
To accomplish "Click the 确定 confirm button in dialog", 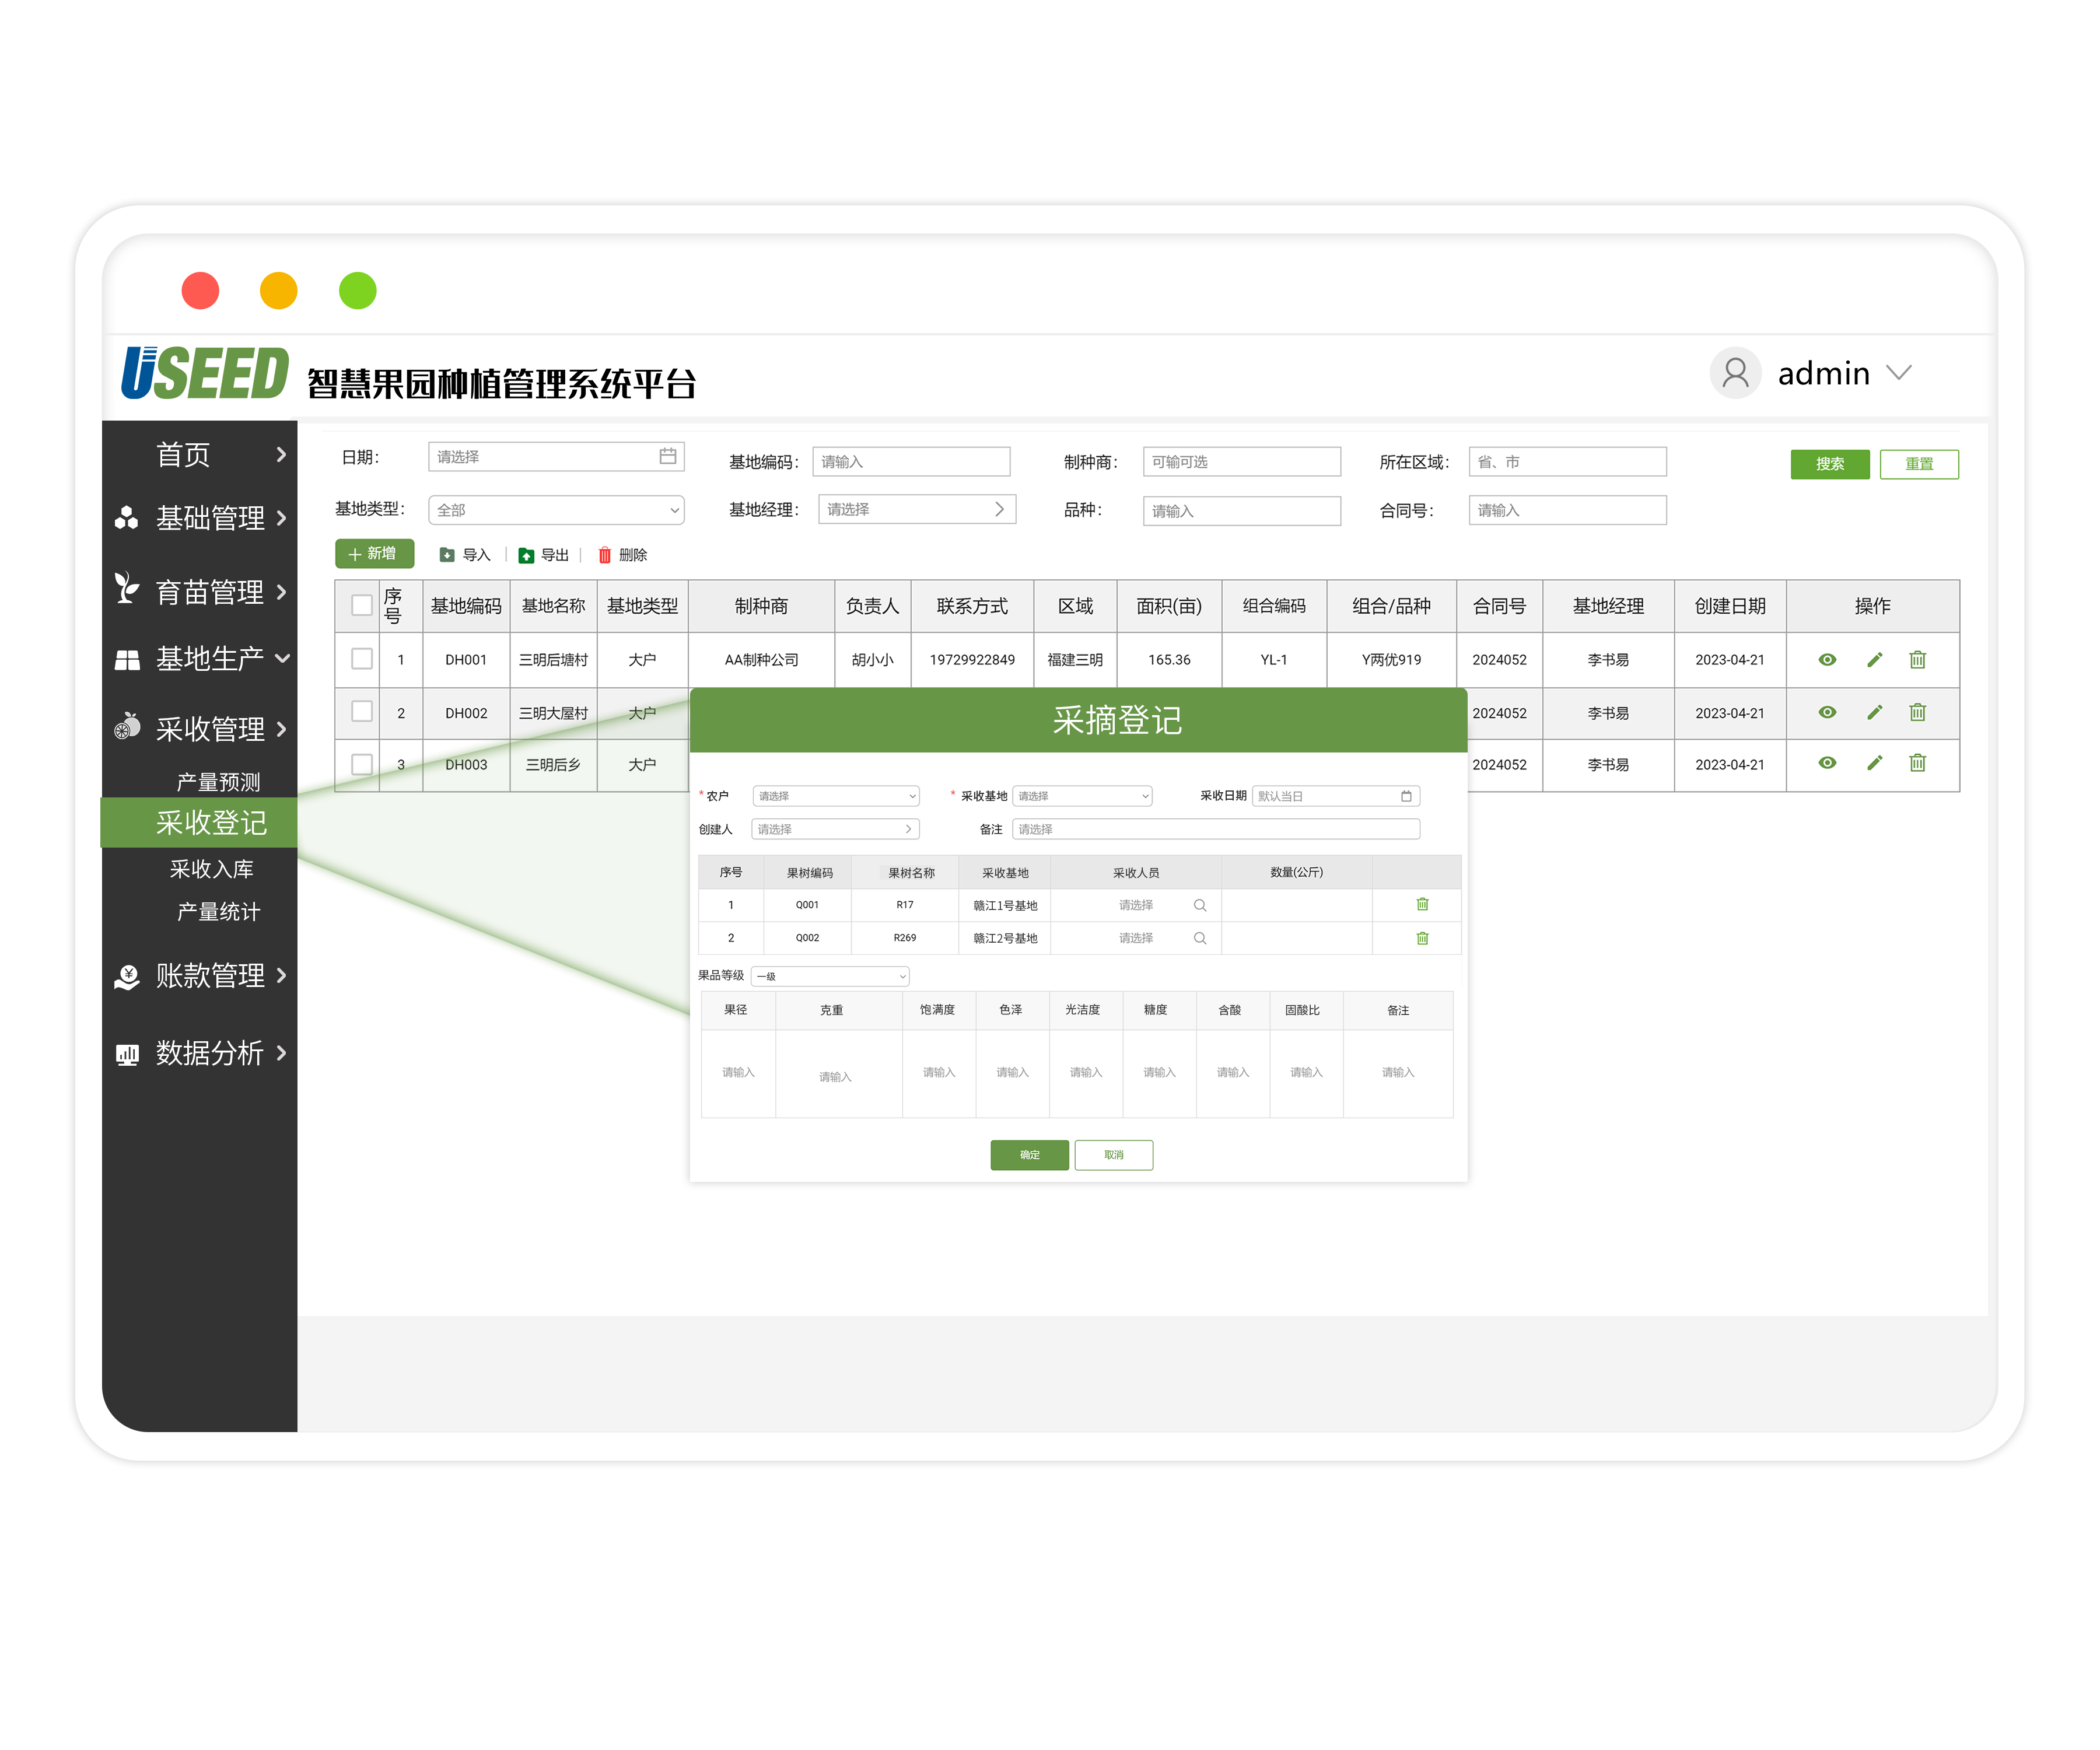I will pos(1029,1155).
